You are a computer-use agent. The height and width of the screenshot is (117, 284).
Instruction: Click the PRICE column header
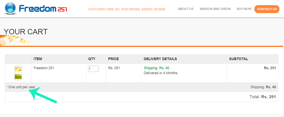[x=113, y=59]
